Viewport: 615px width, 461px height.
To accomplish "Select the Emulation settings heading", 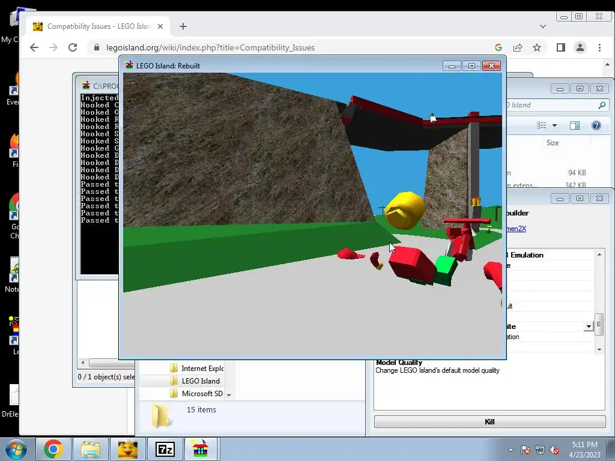I will click(526, 255).
